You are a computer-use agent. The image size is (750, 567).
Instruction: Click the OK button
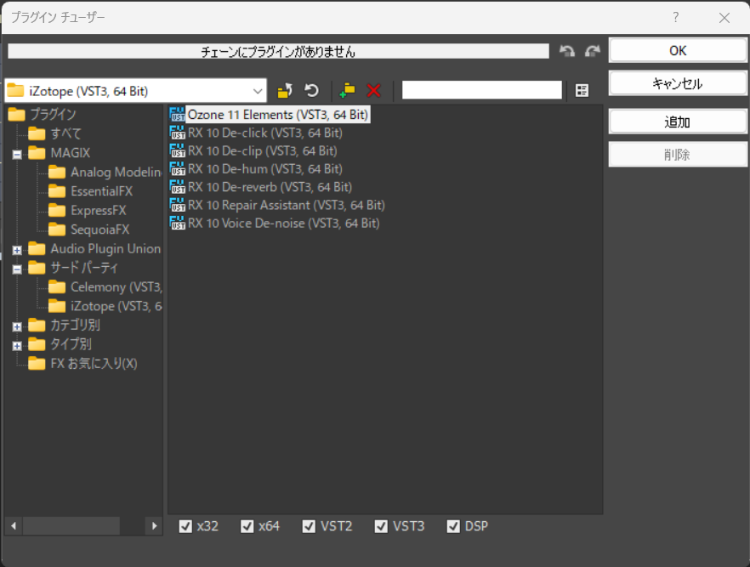pyautogui.click(x=677, y=51)
